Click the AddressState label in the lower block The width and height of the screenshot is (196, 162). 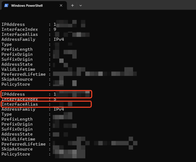point(17,134)
